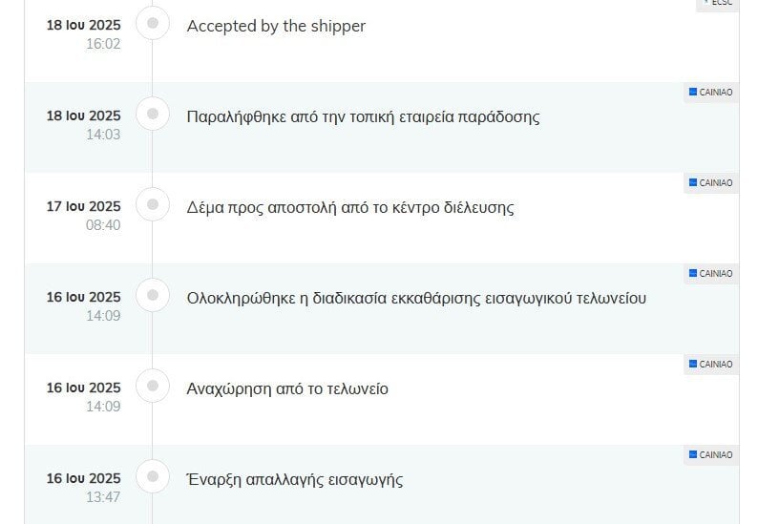Click the Δέμα προς αποστολή από το κέντρο διέλευσης entry
The width and height of the screenshot is (758, 524).
pos(350,208)
